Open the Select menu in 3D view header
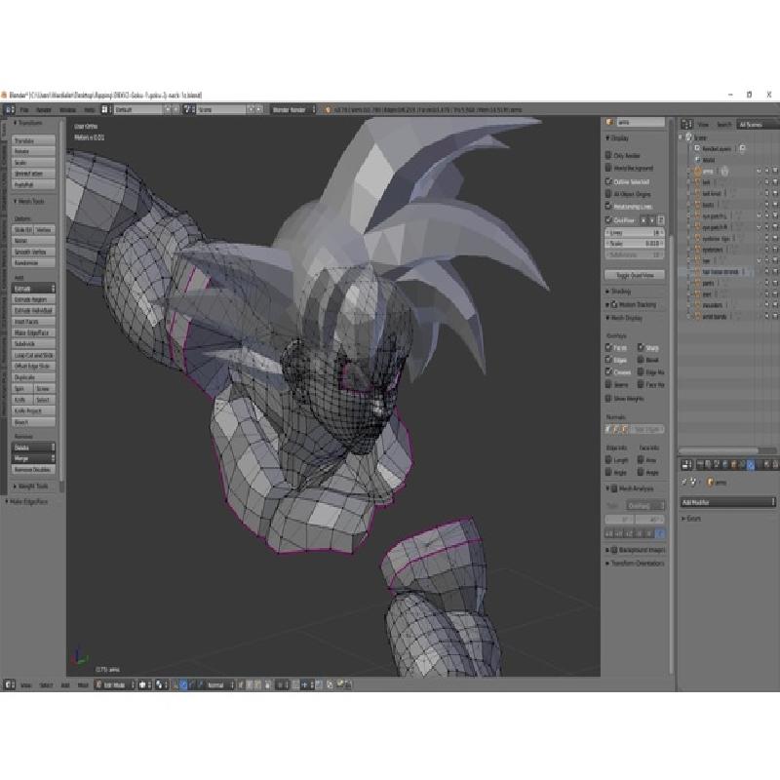Viewport: 780px width, 780px height. coord(46,685)
